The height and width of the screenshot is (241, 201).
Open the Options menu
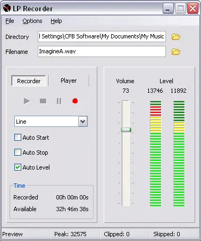click(x=32, y=21)
